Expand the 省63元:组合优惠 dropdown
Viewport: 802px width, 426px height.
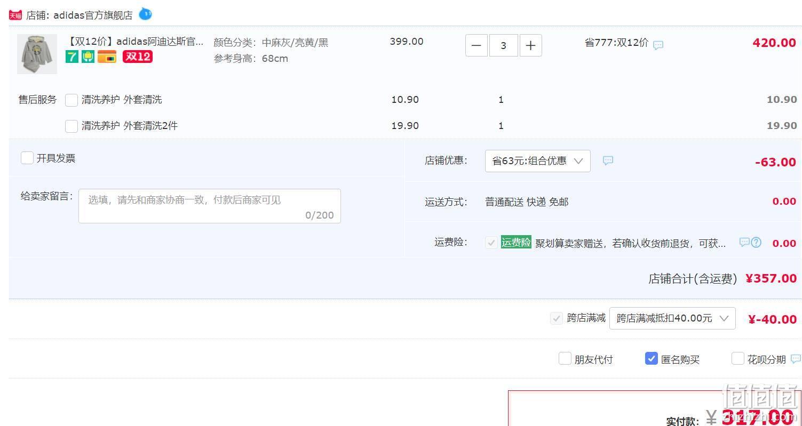tap(537, 161)
